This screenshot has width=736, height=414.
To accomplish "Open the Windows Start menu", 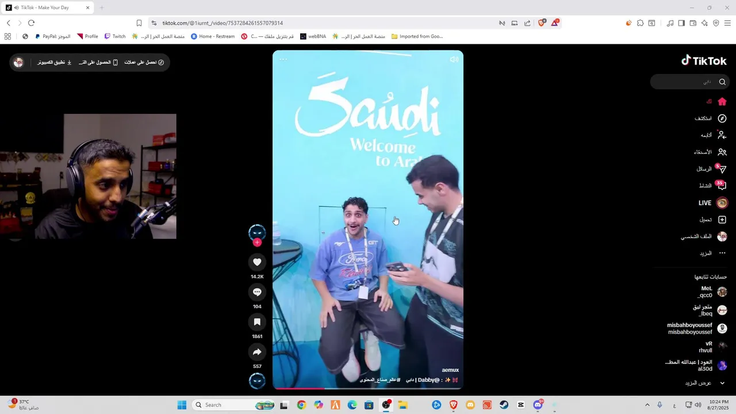I will pyautogui.click(x=182, y=405).
